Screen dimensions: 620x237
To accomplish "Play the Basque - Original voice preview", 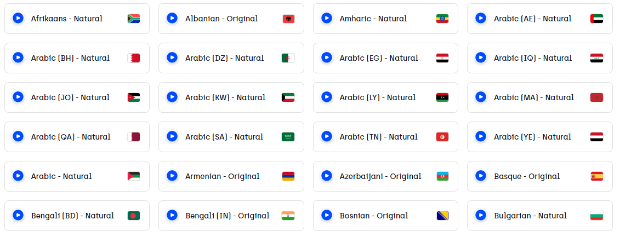I will tap(480, 176).
